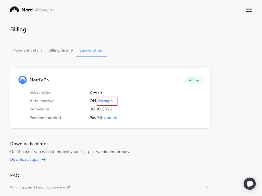Select the Subscriptions tab
The height and width of the screenshot is (196, 262).
[x=91, y=50]
